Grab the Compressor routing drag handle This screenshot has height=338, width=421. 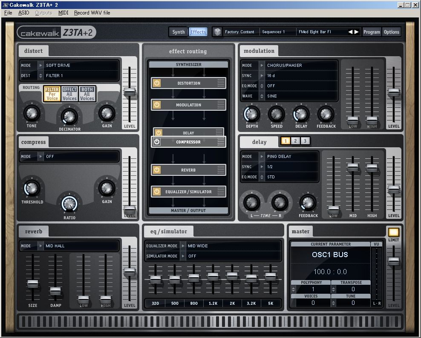pos(221,142)
